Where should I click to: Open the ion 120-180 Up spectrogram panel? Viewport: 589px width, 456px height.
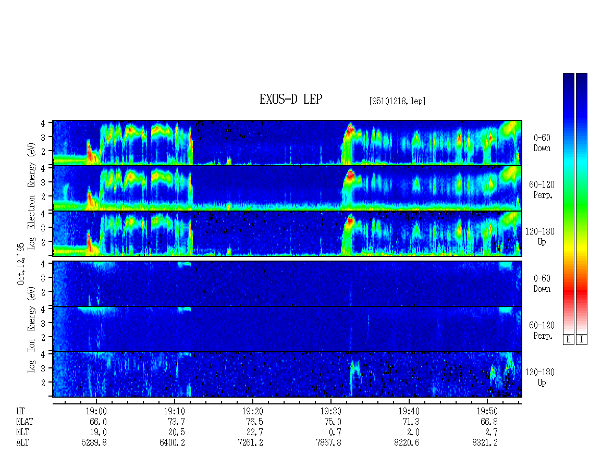coord(287,375)
